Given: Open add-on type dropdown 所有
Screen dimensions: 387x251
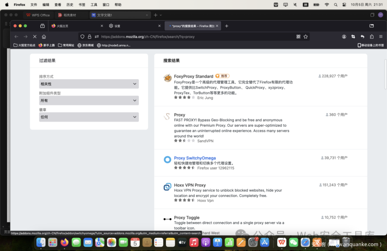Looking at the screenshot, I should tap(89, 100).
